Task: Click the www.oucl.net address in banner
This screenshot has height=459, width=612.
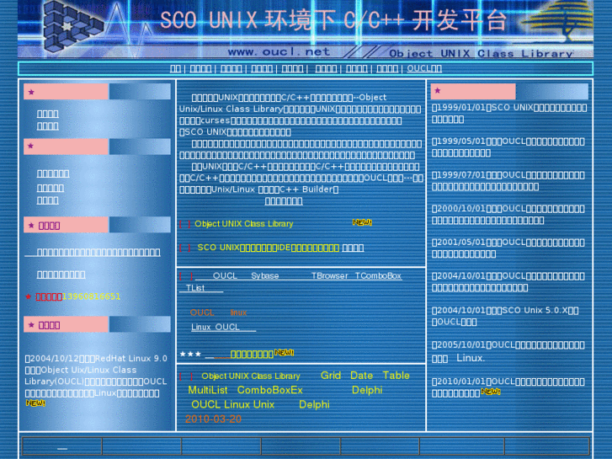Action: (279, 51)
